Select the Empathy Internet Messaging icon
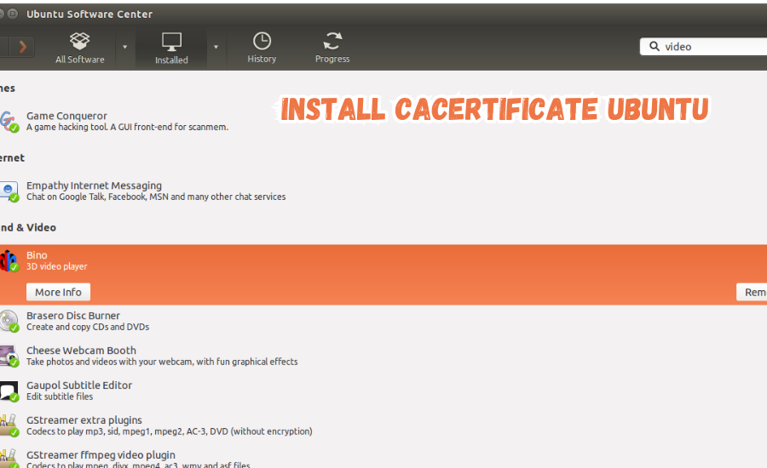767x468 pixels. click(x=9, y=191)
